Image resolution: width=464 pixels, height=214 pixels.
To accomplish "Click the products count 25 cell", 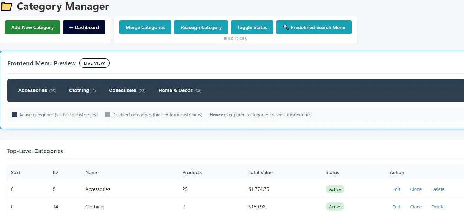I will [185, 189].
